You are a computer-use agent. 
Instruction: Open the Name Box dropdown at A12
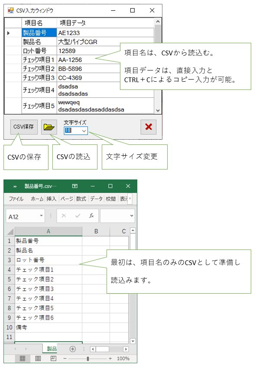click(x=42, y=216)
